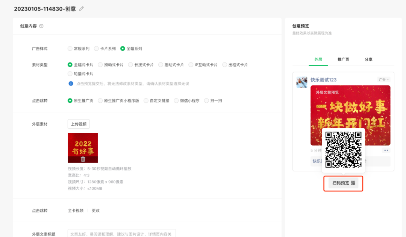The image size is (406, 237).
Task: Select 原生推广页 click destination
Action: coord(80,101)
